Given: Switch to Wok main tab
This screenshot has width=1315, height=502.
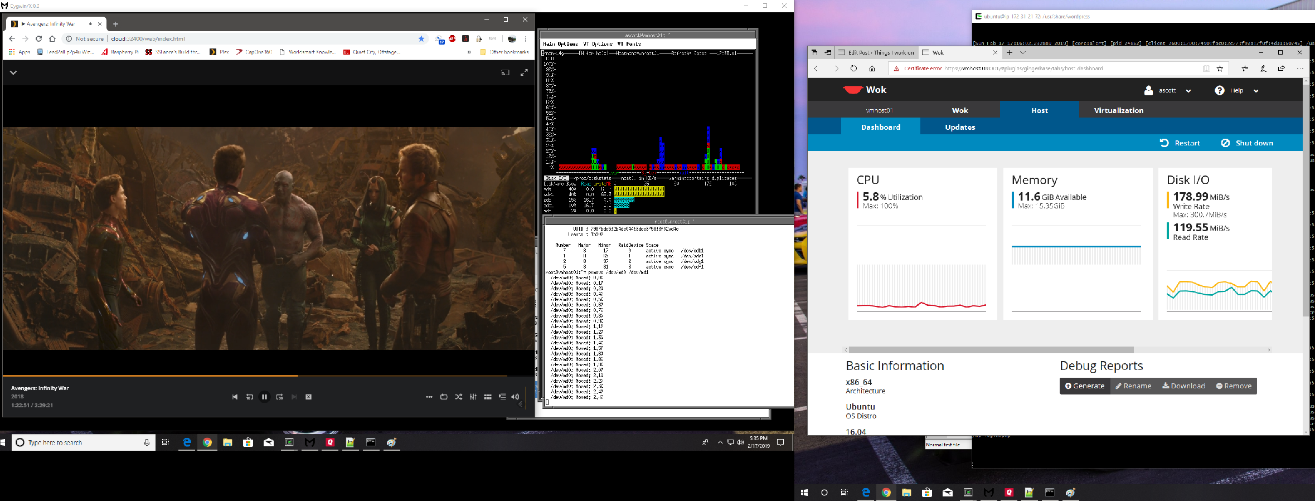Looking at the screenshot, I should pos(960,110).
